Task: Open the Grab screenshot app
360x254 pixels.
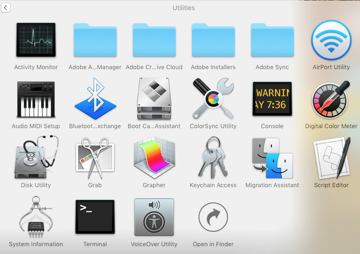Action: 95,158
